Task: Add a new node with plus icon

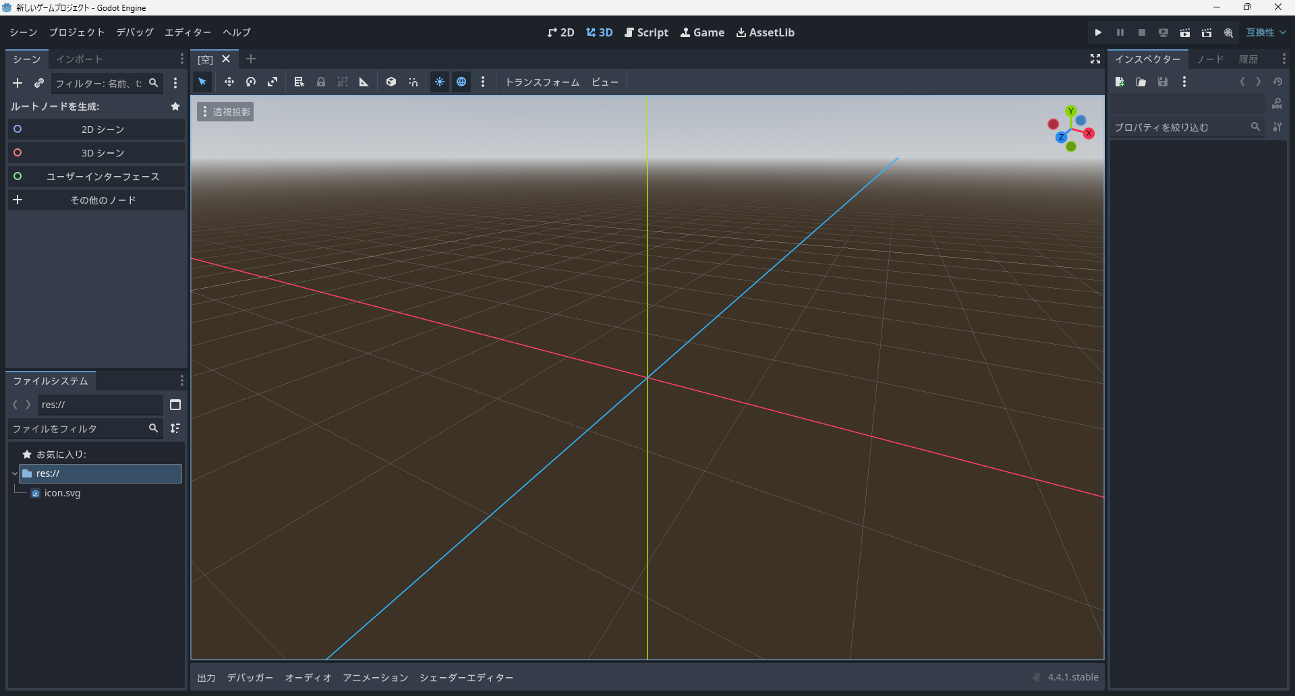Action: tap(18, 83)
